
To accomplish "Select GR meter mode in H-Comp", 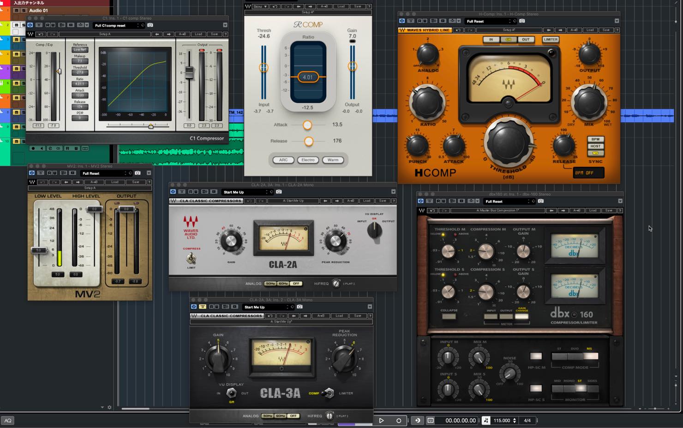I will (x=509, y=40).
